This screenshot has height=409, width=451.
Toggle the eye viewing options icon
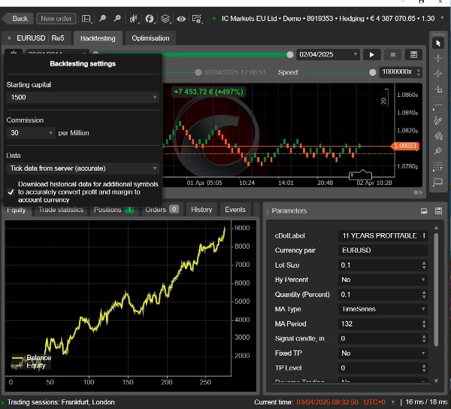click(x=181, y=19)
